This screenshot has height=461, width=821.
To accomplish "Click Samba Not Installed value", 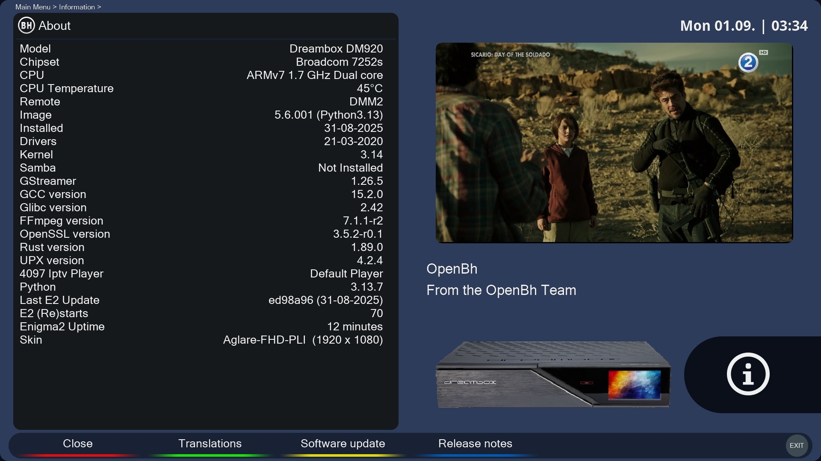I will click(x=350, y=168).
